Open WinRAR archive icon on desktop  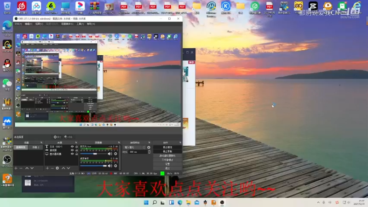[94, 7]
